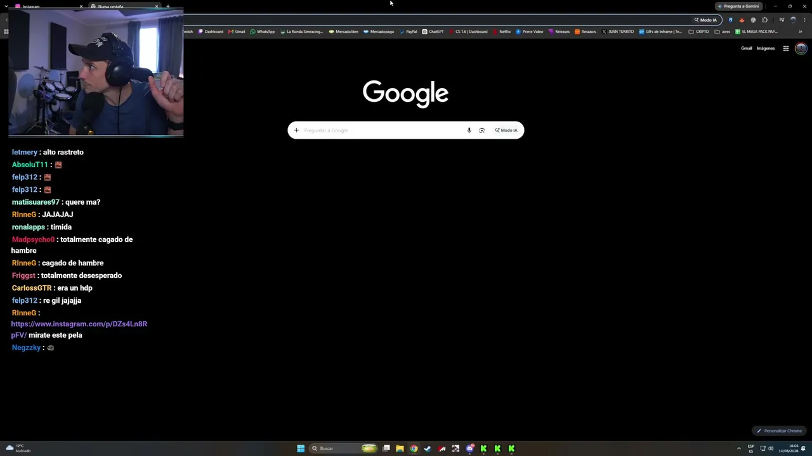Screen dimensions: 812x456
Task: Open the Gmail bookmark in bookmarks bar
Action: tap(237, 32)
